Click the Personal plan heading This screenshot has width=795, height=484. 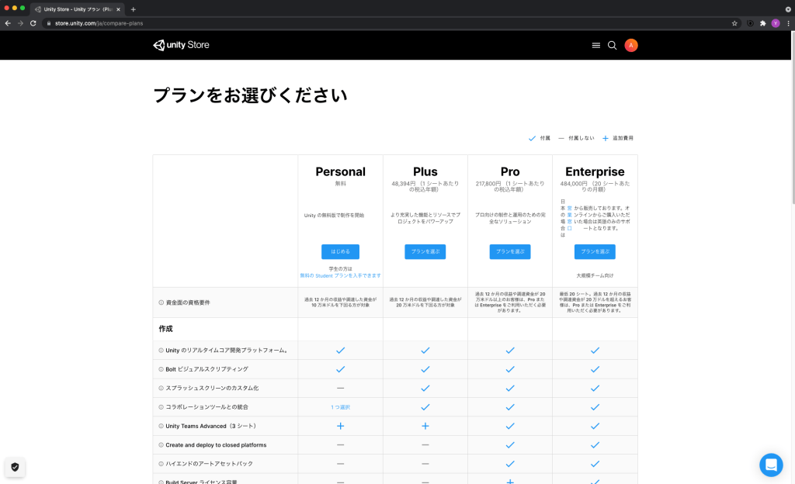(x=340, y=171)
